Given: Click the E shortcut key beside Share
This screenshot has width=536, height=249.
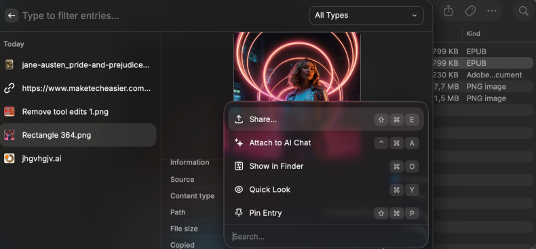Looking at the screenshot, I should [x=412, y=119].
